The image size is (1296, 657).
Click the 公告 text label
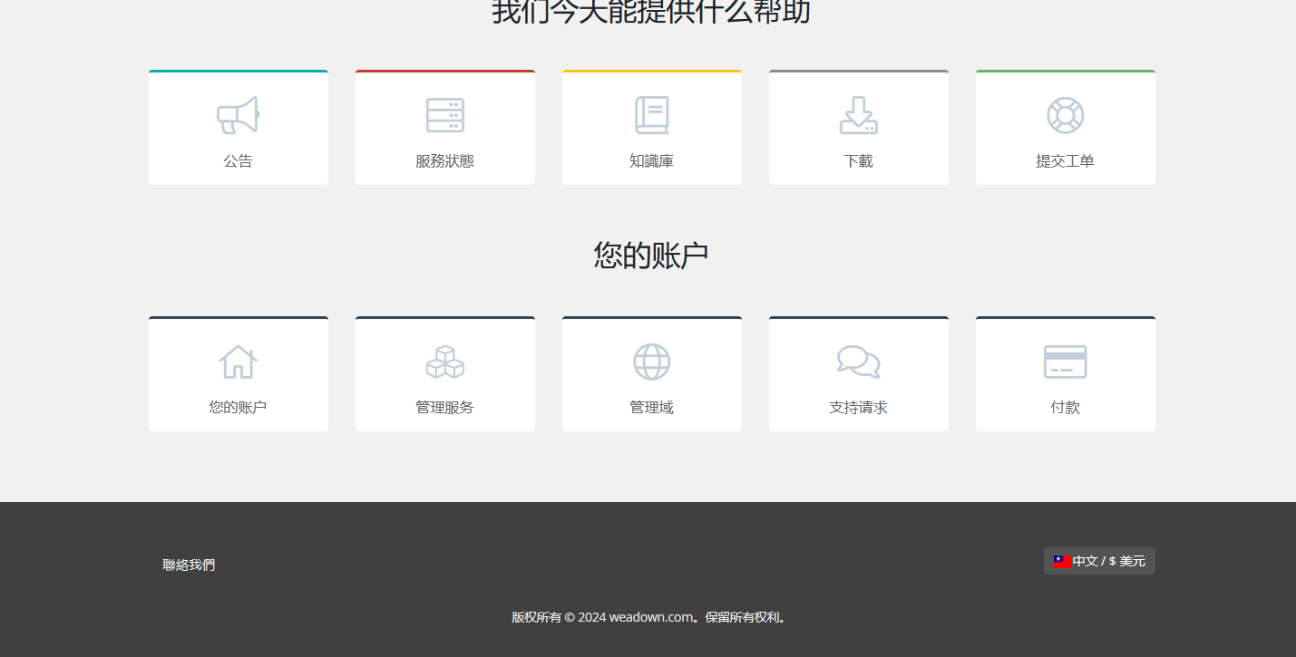238,161
